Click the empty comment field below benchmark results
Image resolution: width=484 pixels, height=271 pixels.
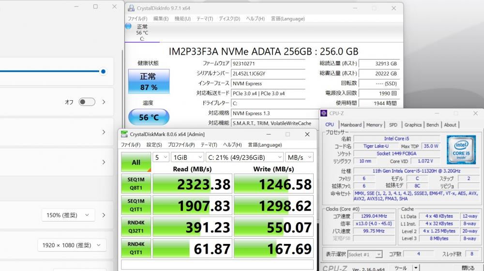point(217,265)
